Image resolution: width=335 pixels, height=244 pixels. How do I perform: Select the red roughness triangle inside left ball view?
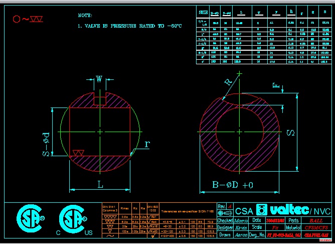[78, 152]
